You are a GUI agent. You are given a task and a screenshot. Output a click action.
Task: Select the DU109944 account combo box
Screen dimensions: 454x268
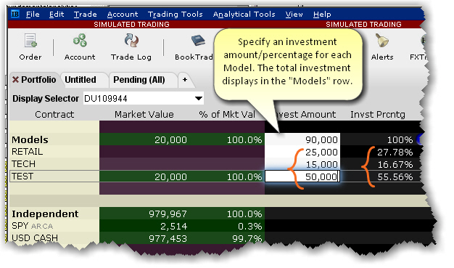144,98
